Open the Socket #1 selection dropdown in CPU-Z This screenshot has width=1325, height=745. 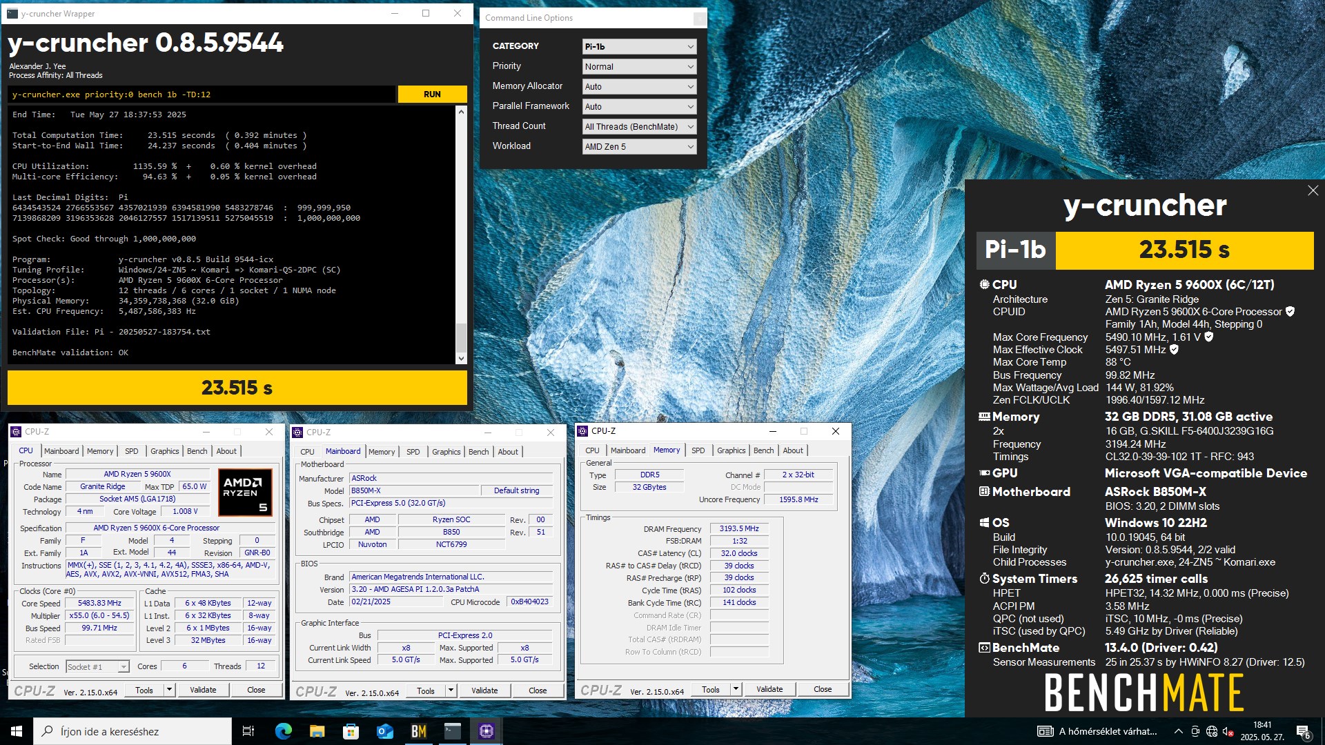pyautogui.click(x=97, y=666)
